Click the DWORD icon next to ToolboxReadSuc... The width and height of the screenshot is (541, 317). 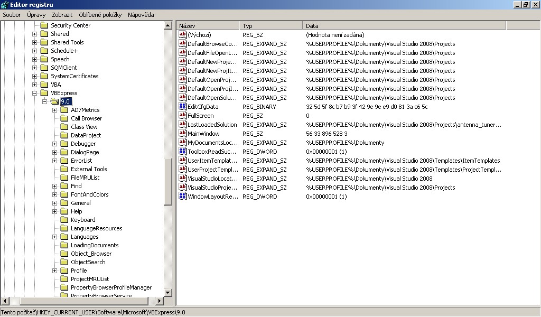pos(183,152)
